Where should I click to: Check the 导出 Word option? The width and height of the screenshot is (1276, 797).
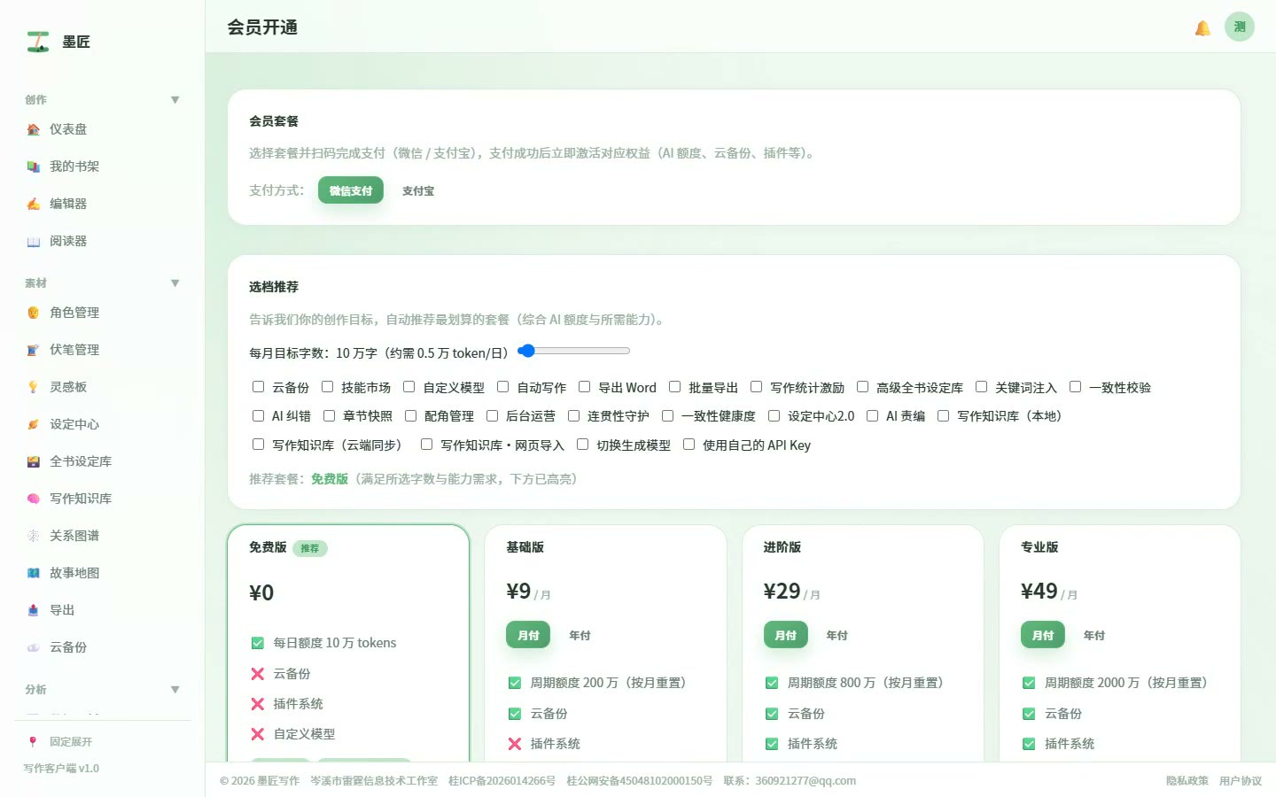(584, 387)
